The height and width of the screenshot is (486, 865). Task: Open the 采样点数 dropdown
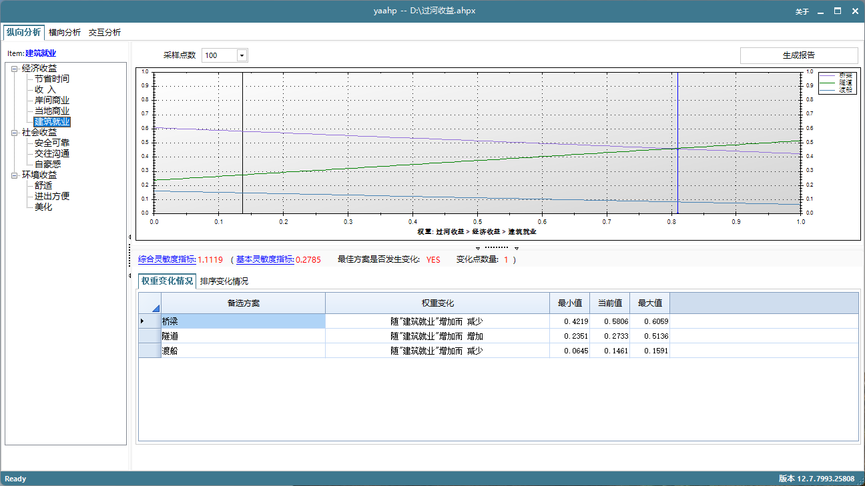coord(243,55)
